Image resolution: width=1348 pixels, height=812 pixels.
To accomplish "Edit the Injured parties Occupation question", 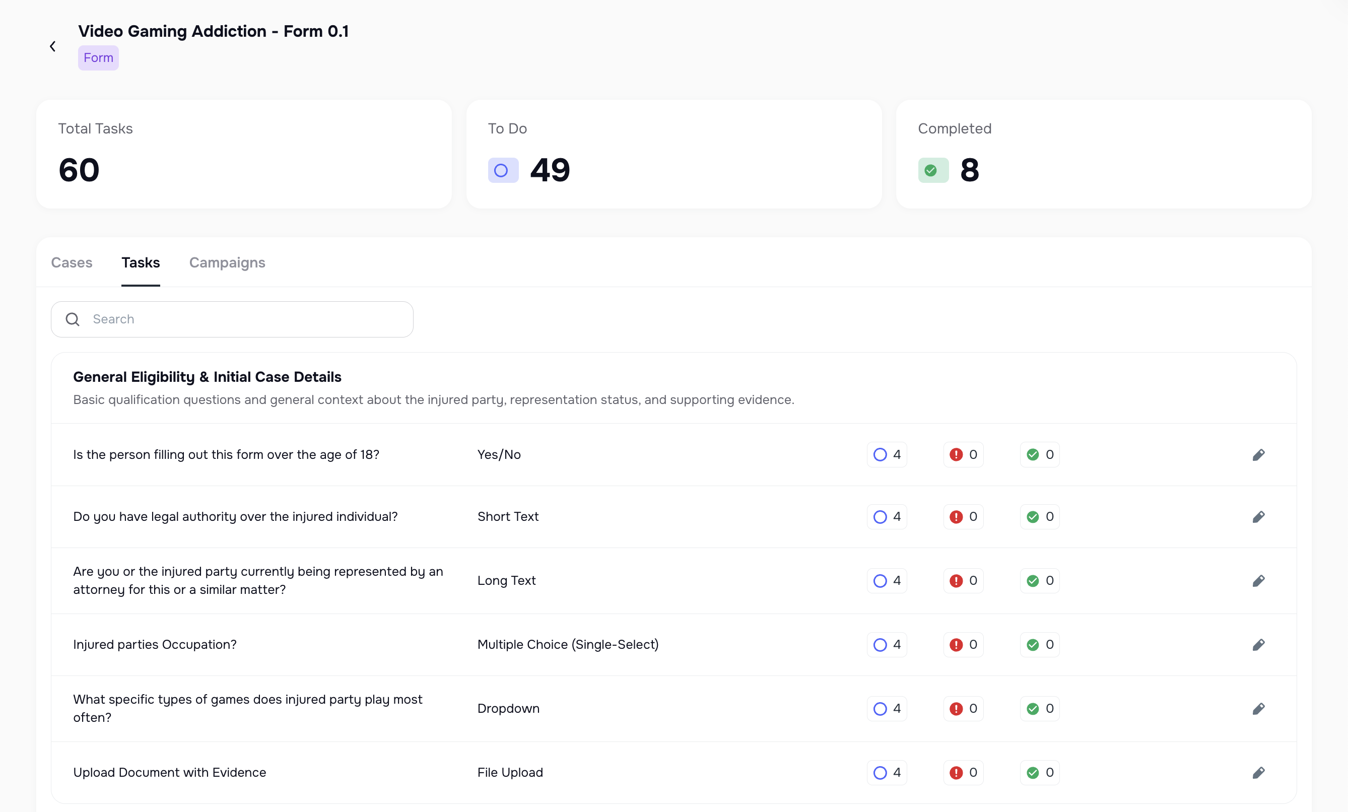I will point(1259,645).
